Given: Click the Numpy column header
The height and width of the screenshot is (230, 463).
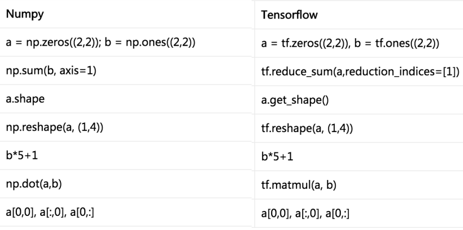Looking at the screenshot, I should point(20,14).
